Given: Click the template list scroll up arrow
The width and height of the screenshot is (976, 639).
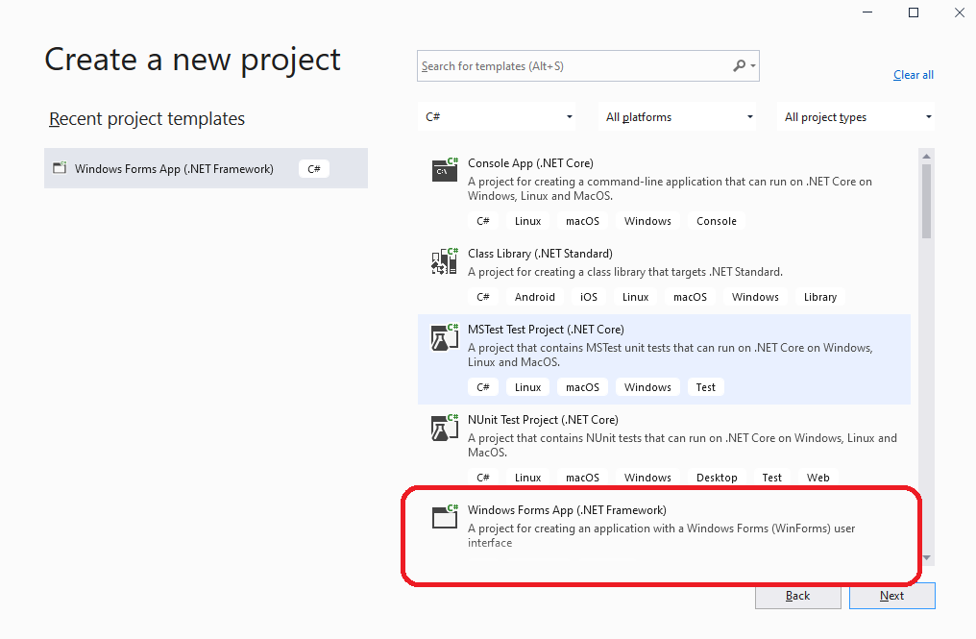Looking at the screenshot, I should coord(926,156).
